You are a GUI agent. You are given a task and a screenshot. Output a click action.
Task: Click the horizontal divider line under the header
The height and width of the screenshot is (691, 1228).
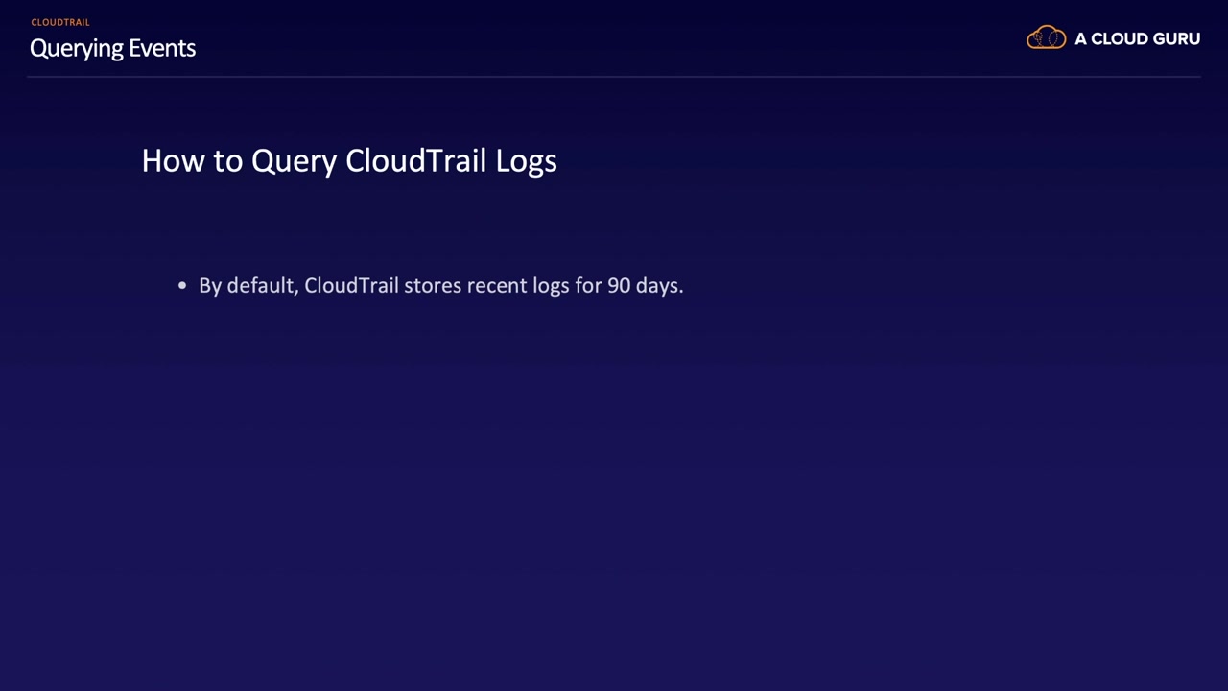point(614,76)
